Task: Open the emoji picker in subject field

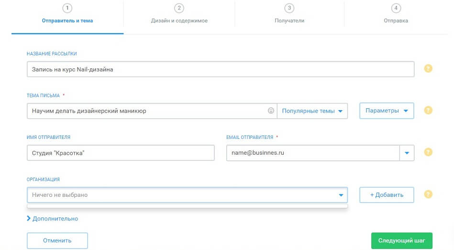Action: pyautogui.click(x=271, y=111)
